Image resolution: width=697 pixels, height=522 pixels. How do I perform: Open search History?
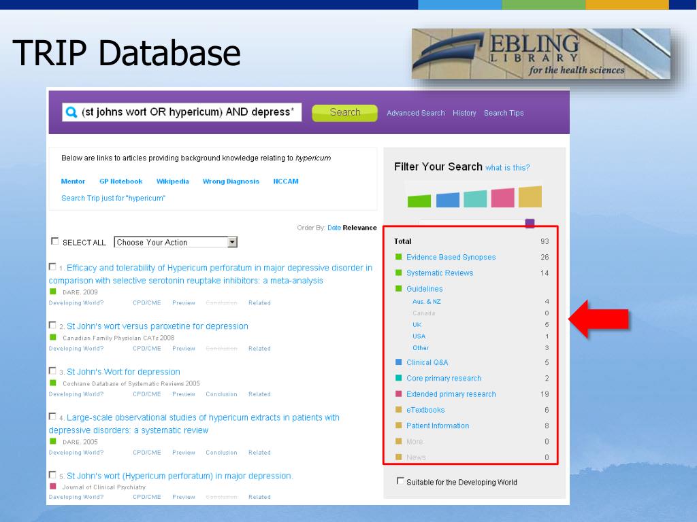point(464,114)
